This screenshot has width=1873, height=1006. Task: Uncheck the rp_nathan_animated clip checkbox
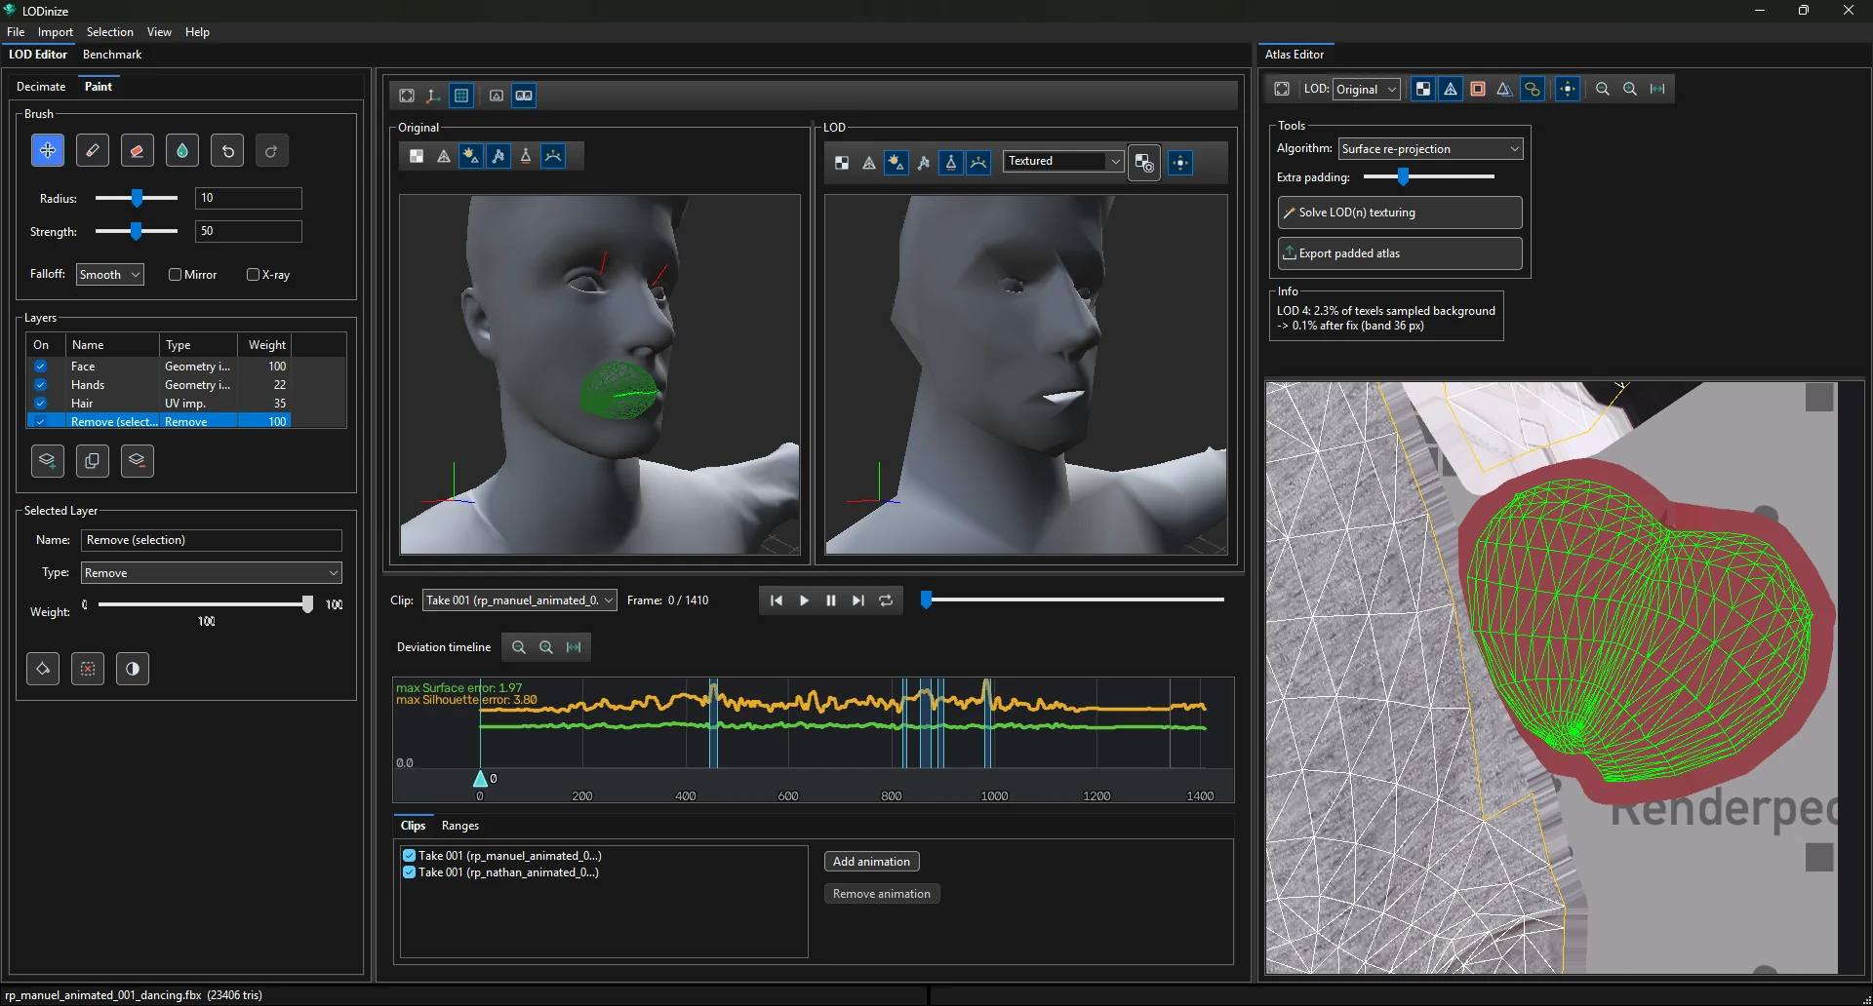pos(410,872)
